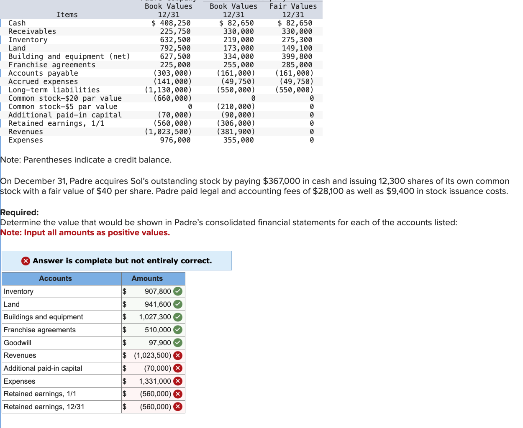Image resolution: width=523 pixels, height=428 pixels.
Task: Click the Amounts column header
Action: point(147,278)
